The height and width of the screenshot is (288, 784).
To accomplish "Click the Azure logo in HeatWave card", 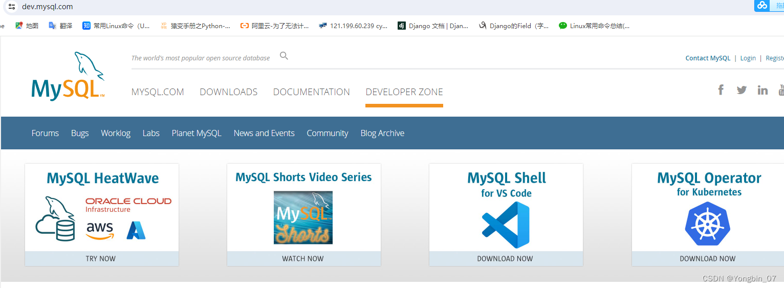I will (136, 230).
